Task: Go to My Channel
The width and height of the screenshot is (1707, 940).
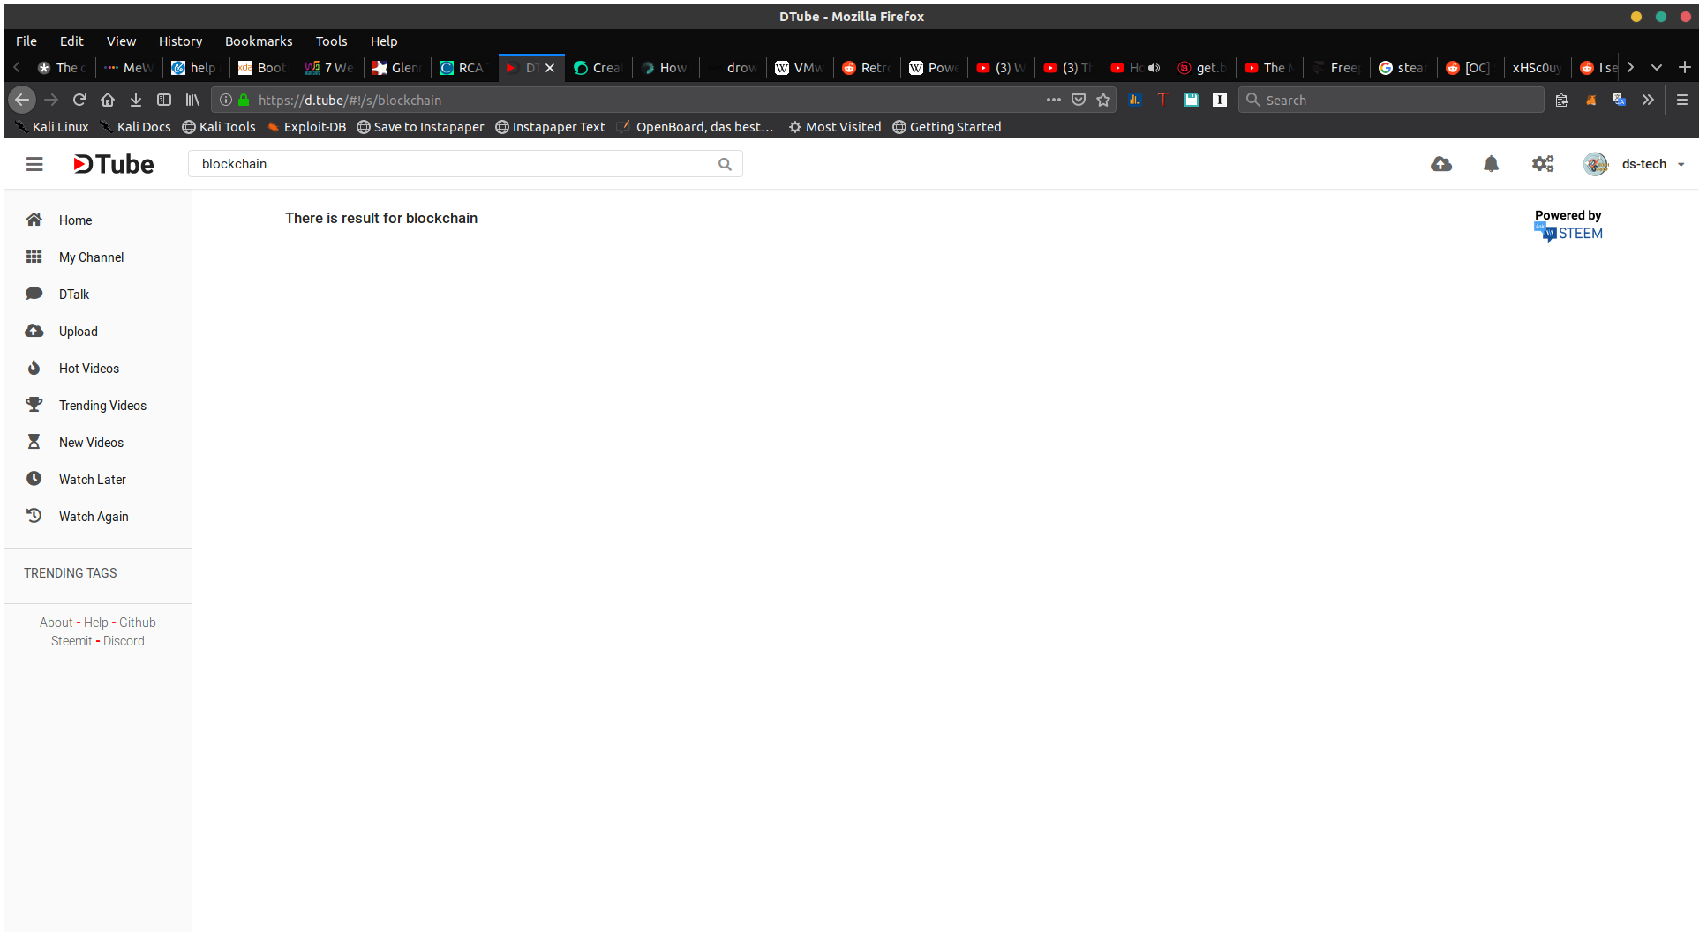Action: pyautogui.click(x=92, y=257)
